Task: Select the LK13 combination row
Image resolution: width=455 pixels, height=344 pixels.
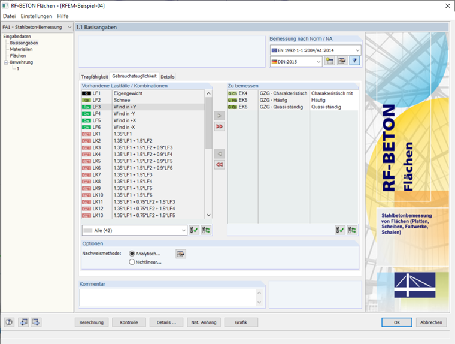Action: click(x=143, y=216)
